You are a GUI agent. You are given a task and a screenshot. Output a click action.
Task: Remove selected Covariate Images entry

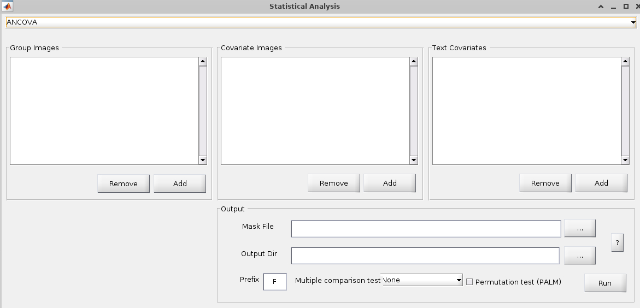[333, 183]
